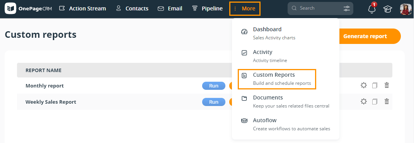
Task: Click the Pipeline funnel icon
Action: click(x=195, y=8)
